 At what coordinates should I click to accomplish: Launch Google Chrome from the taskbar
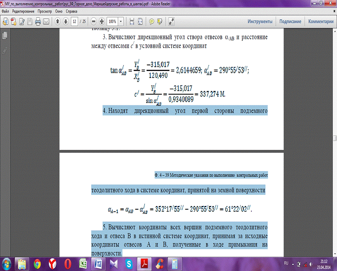[37, 264]
